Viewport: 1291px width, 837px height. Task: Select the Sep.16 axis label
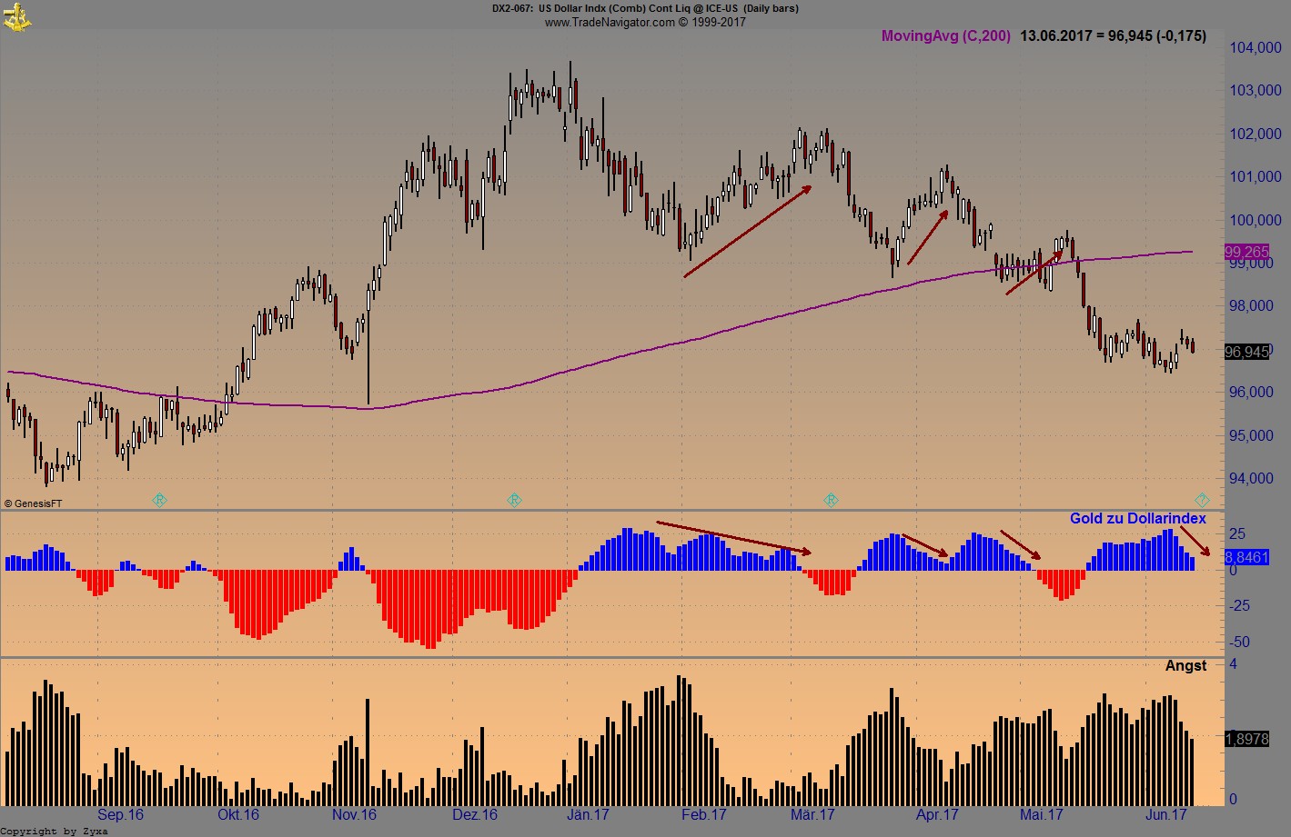[121, 815]
